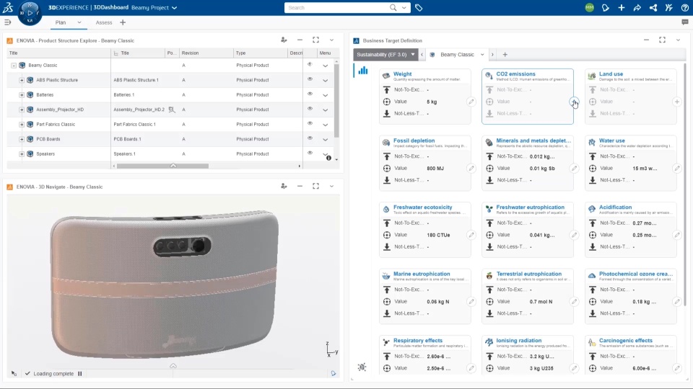Image resolution: width=693 pixels, height=389 pixels.
Task: Open the help question mark icon
Action: point(684,7)
